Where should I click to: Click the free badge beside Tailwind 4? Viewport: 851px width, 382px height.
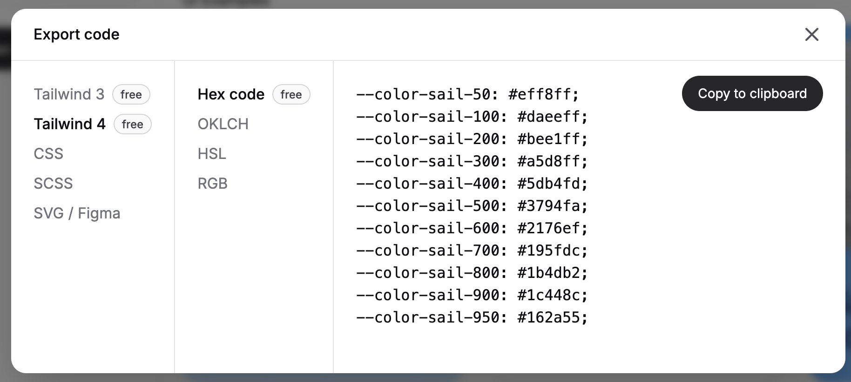pyautogui.click(x=133, y=124)
